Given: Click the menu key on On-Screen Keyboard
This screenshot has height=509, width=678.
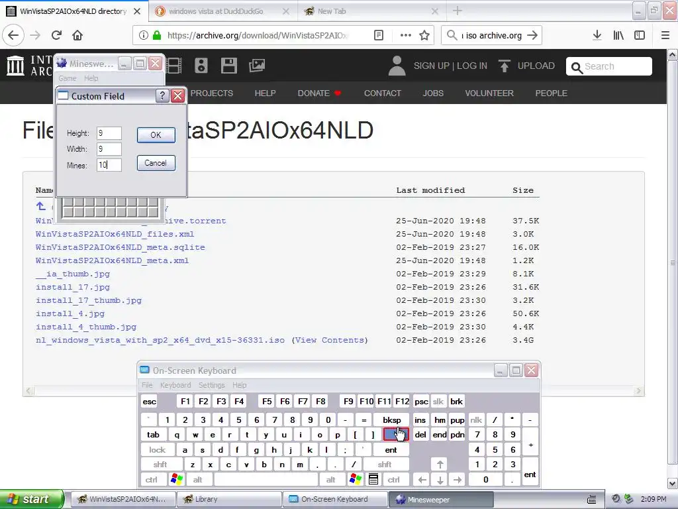Looking at the screenshot, I should point(373,479).
